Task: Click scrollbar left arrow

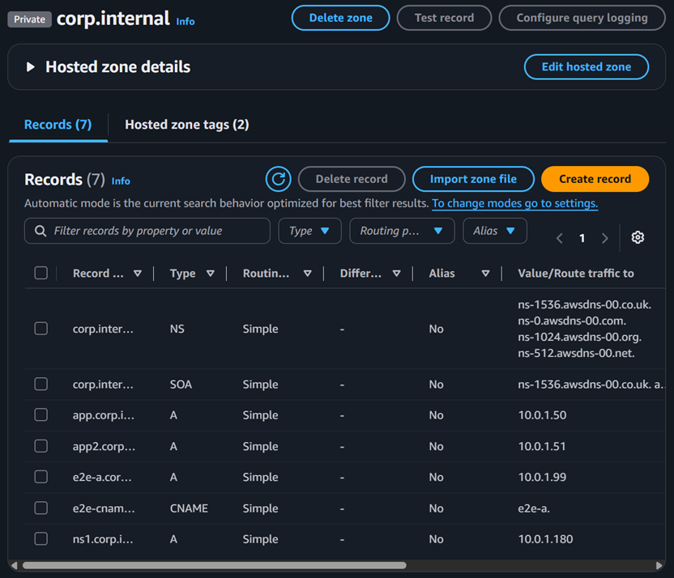Action: pyautogui.click(x=15, y=565)
